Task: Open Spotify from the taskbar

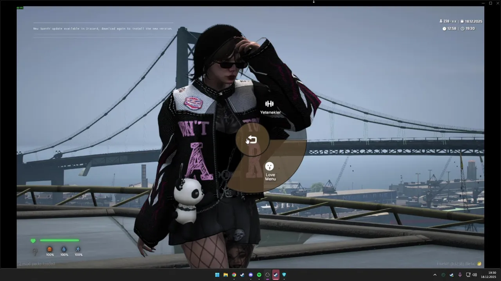Action: click(x=259, y=275)
